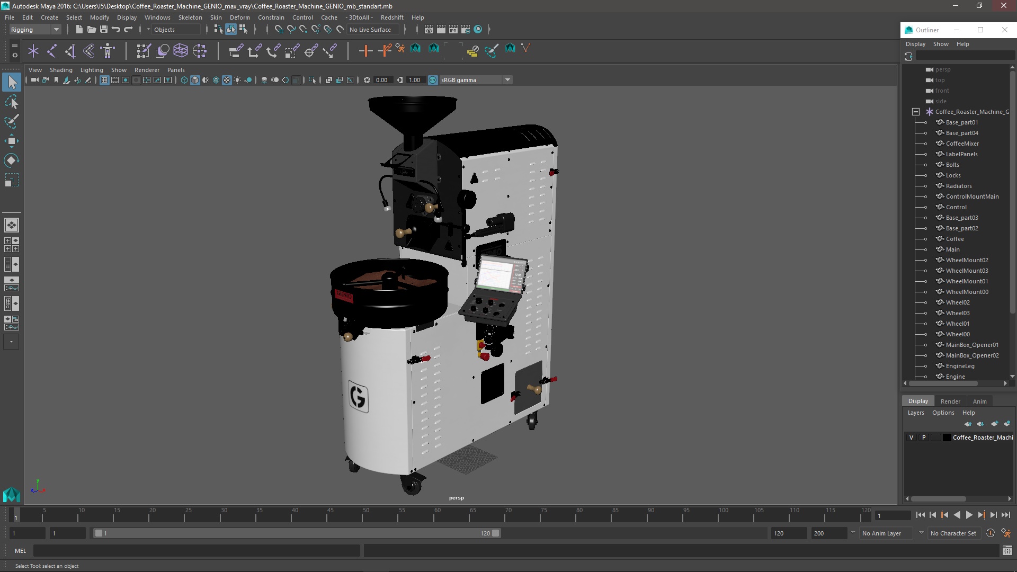Play the animation forwards
Viewport: 1017px width, 572px height.
[969, 515]
